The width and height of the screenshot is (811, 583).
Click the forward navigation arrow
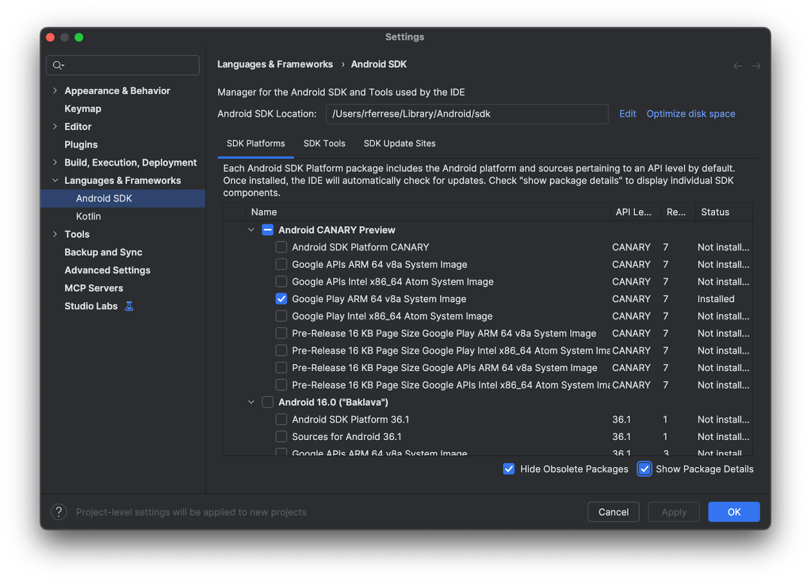[756, 66]
